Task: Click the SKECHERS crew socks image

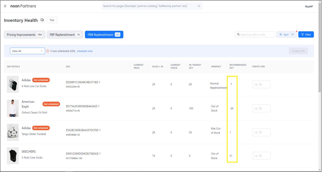Action: coord(13,156)
